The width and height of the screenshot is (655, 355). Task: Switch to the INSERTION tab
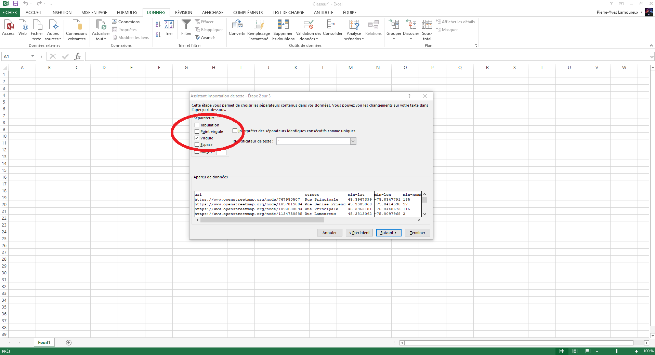tap(62, 12)
